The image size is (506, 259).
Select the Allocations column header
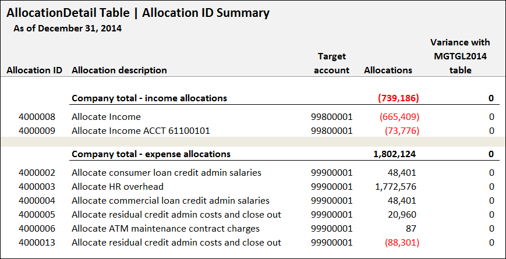[388, 70]
